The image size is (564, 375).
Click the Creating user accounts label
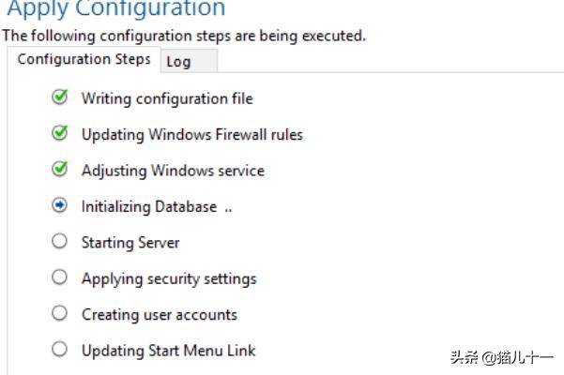pos(160,315)
